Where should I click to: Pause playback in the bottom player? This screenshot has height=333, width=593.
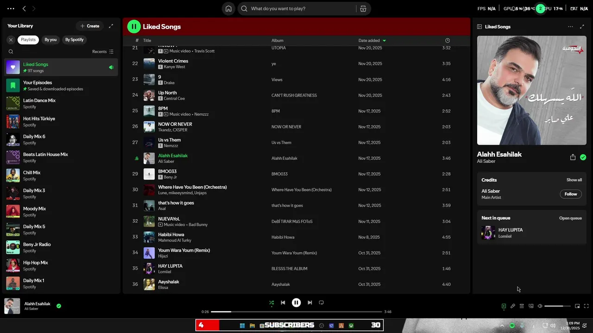coord(296,303)
